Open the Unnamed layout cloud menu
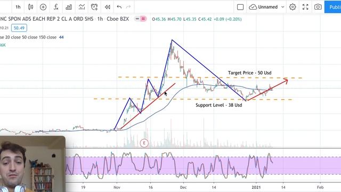The image size is (341, 192). pos(263,7)
